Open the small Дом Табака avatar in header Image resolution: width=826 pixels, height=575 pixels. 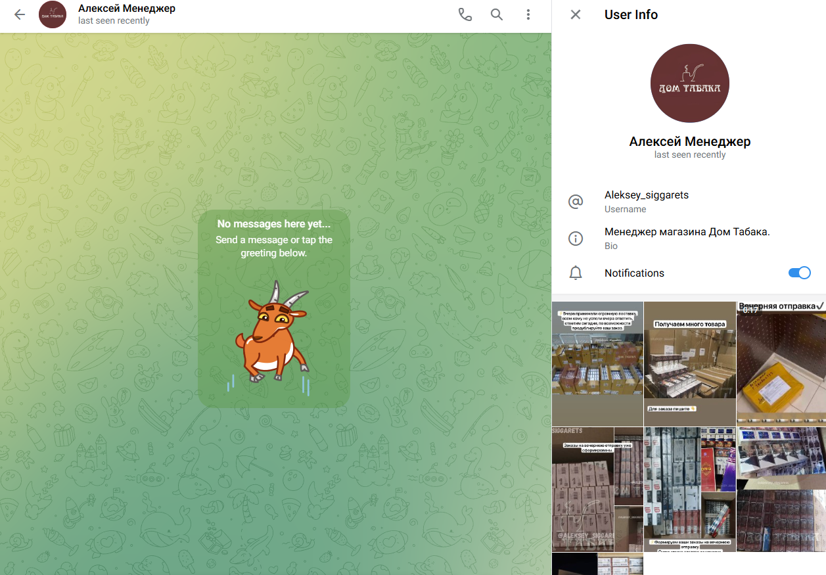click(x=53, y=14)
